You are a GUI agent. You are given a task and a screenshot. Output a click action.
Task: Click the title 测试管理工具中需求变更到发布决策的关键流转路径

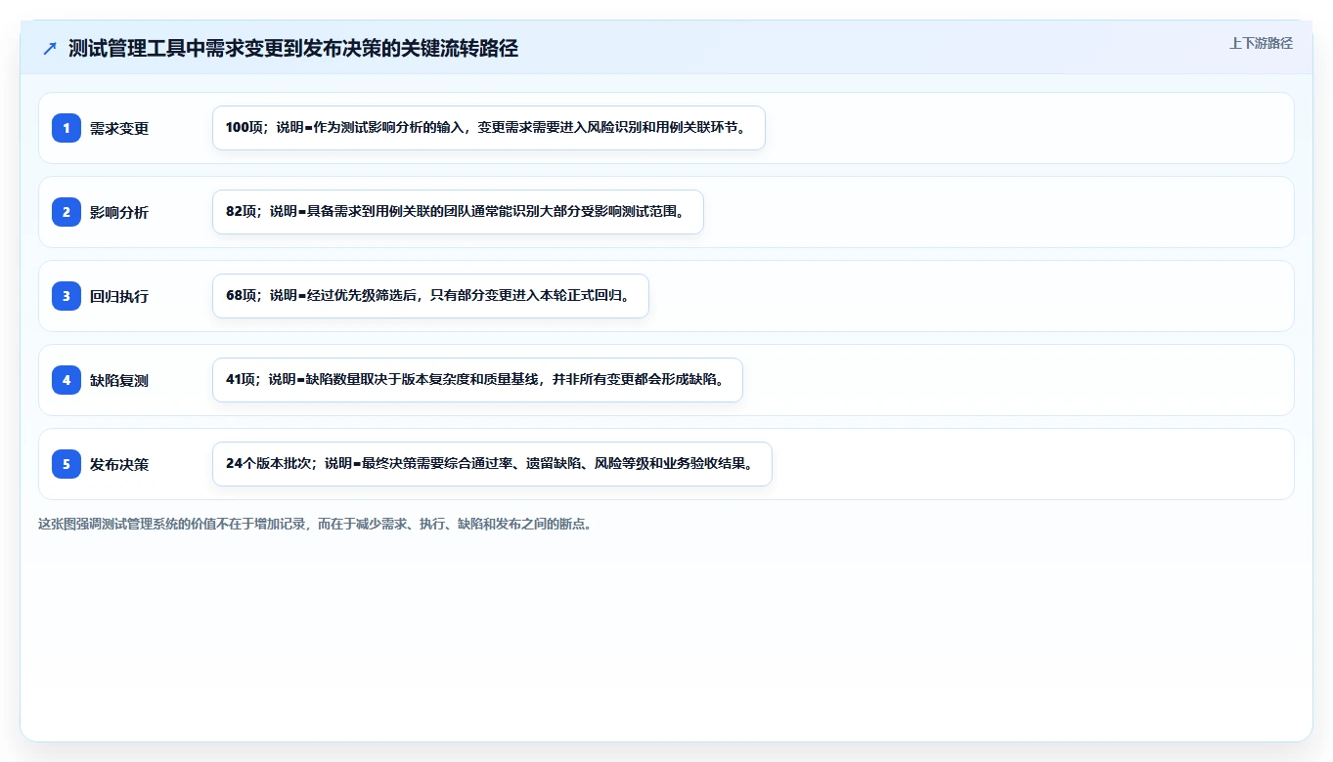tap(293, 49)
